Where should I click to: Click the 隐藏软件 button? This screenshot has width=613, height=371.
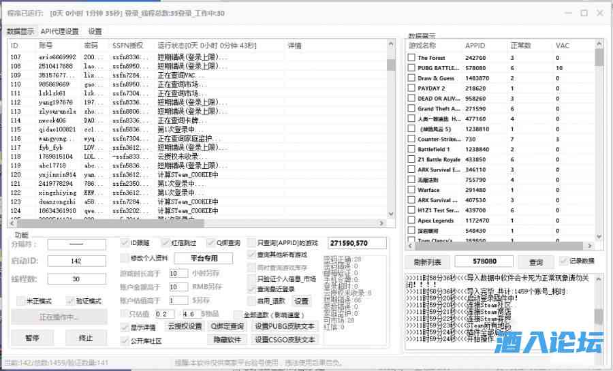pyautogui.click(x=227, y=340)
